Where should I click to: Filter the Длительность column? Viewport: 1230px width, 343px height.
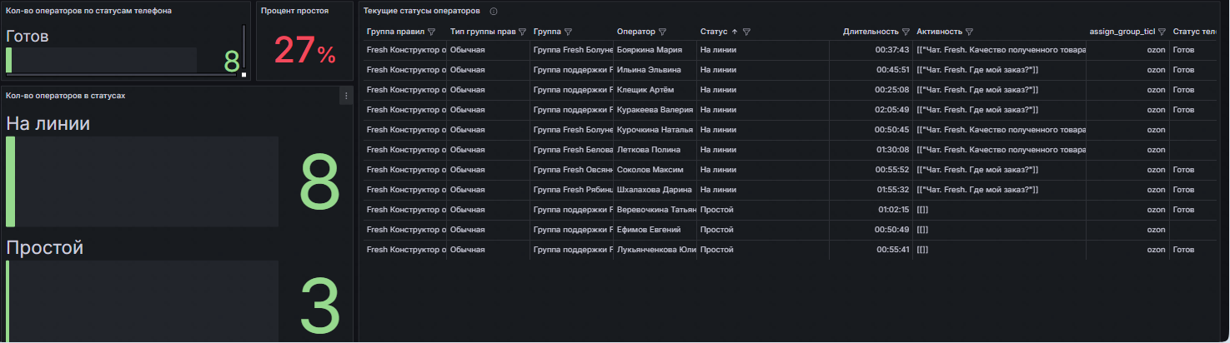pyautogui.click(x=906, y=32)
